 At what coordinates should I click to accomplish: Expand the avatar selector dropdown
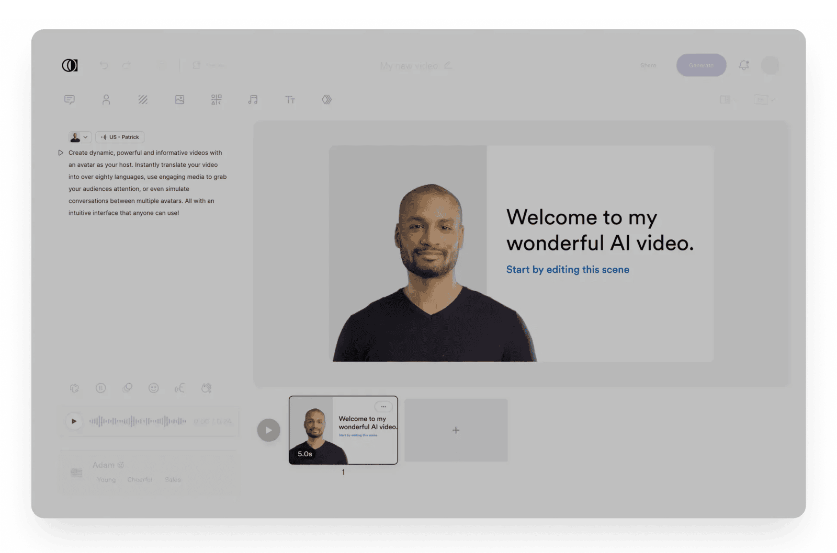[x=80, y=137]
